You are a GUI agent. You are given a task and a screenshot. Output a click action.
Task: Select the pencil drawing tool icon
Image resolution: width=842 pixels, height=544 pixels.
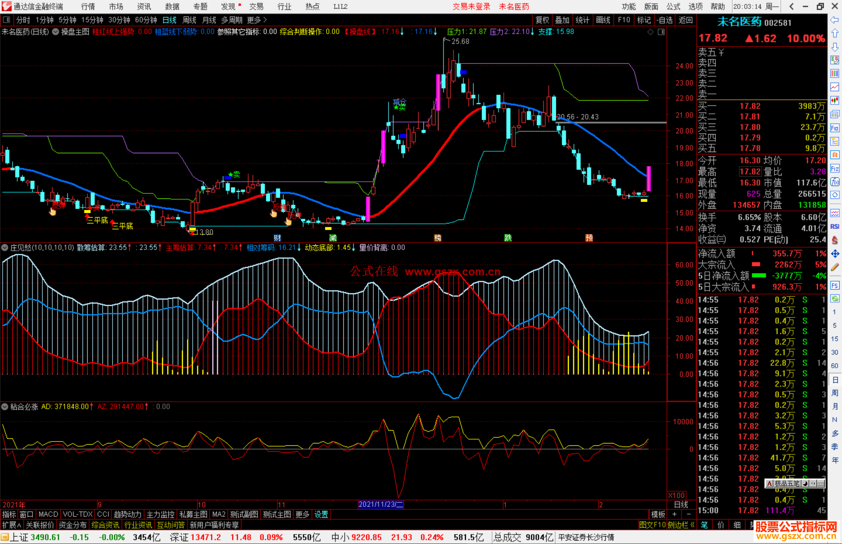pos(835,267)
